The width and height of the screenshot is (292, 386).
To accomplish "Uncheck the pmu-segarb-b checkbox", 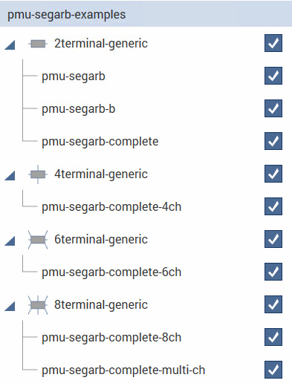I will click(x=273, y=108).
